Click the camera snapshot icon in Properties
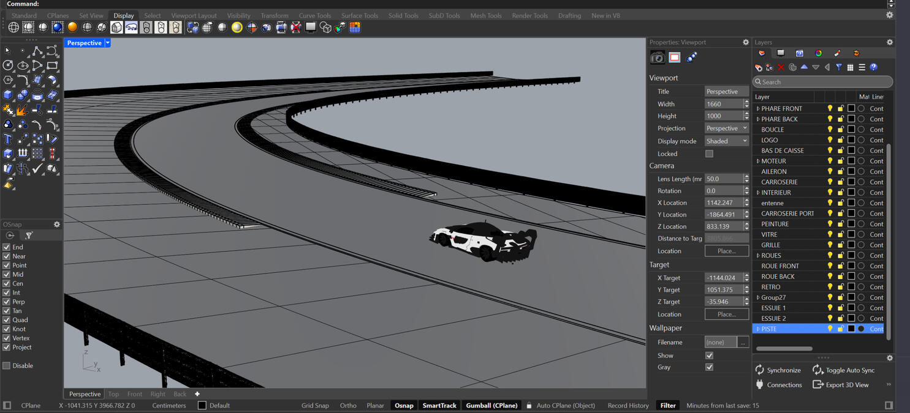This screenshot has height=413, width=910. click(658, 57)
